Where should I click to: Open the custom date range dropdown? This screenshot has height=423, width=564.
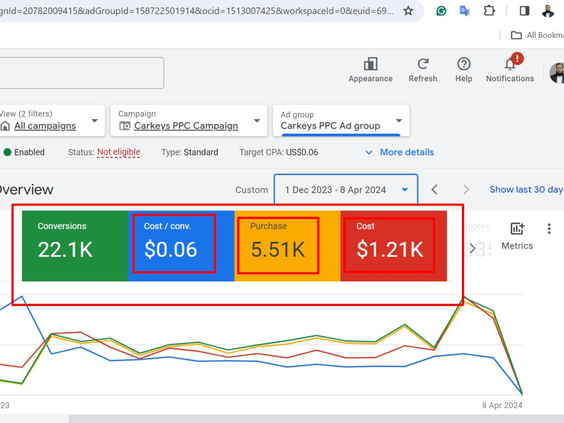click(x=346, y=190)
